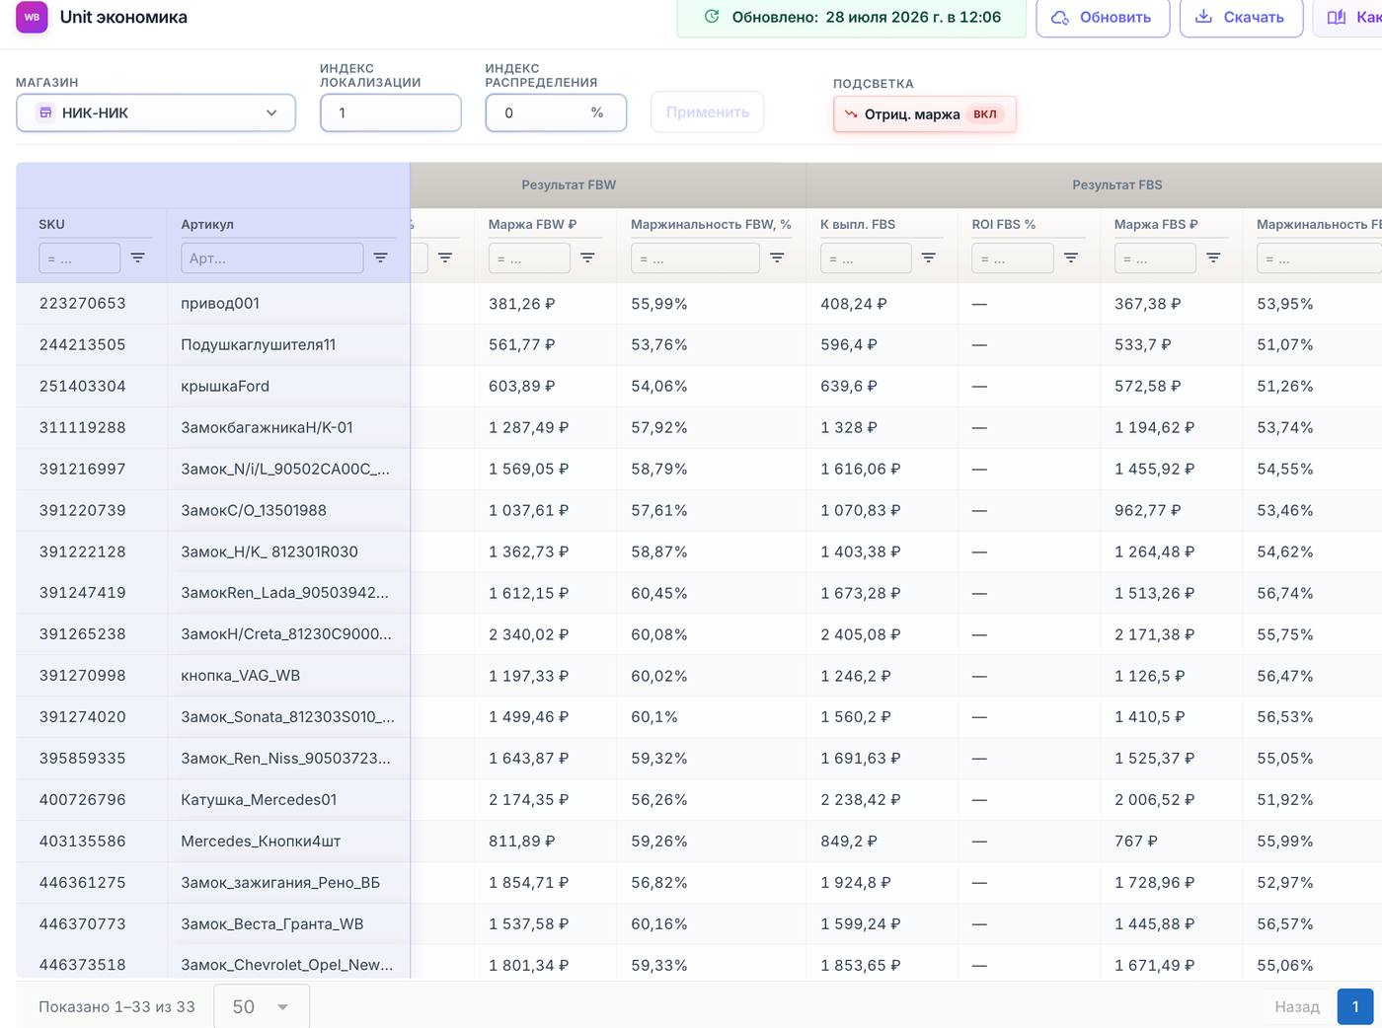Click the Скачать download button
Image resolution: width=1382 pixels, height=1028 pixels.
1241,17
